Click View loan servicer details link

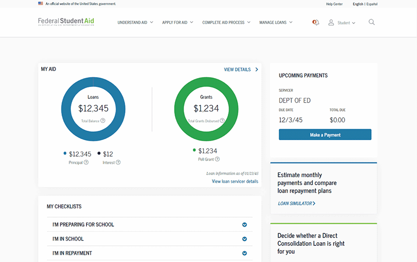(x=235, y=182)
